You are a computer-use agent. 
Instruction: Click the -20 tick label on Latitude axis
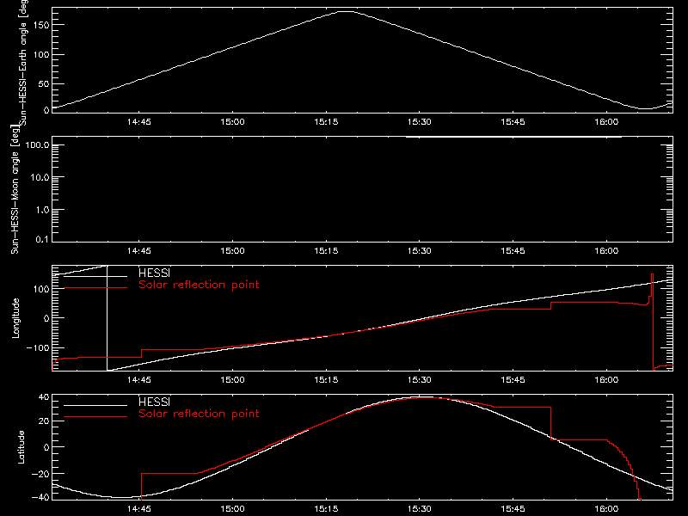click(x=40, y=474)
